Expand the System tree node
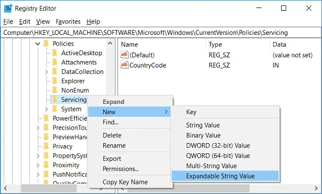This screenshot has height=194, width=322. point(46,109)
